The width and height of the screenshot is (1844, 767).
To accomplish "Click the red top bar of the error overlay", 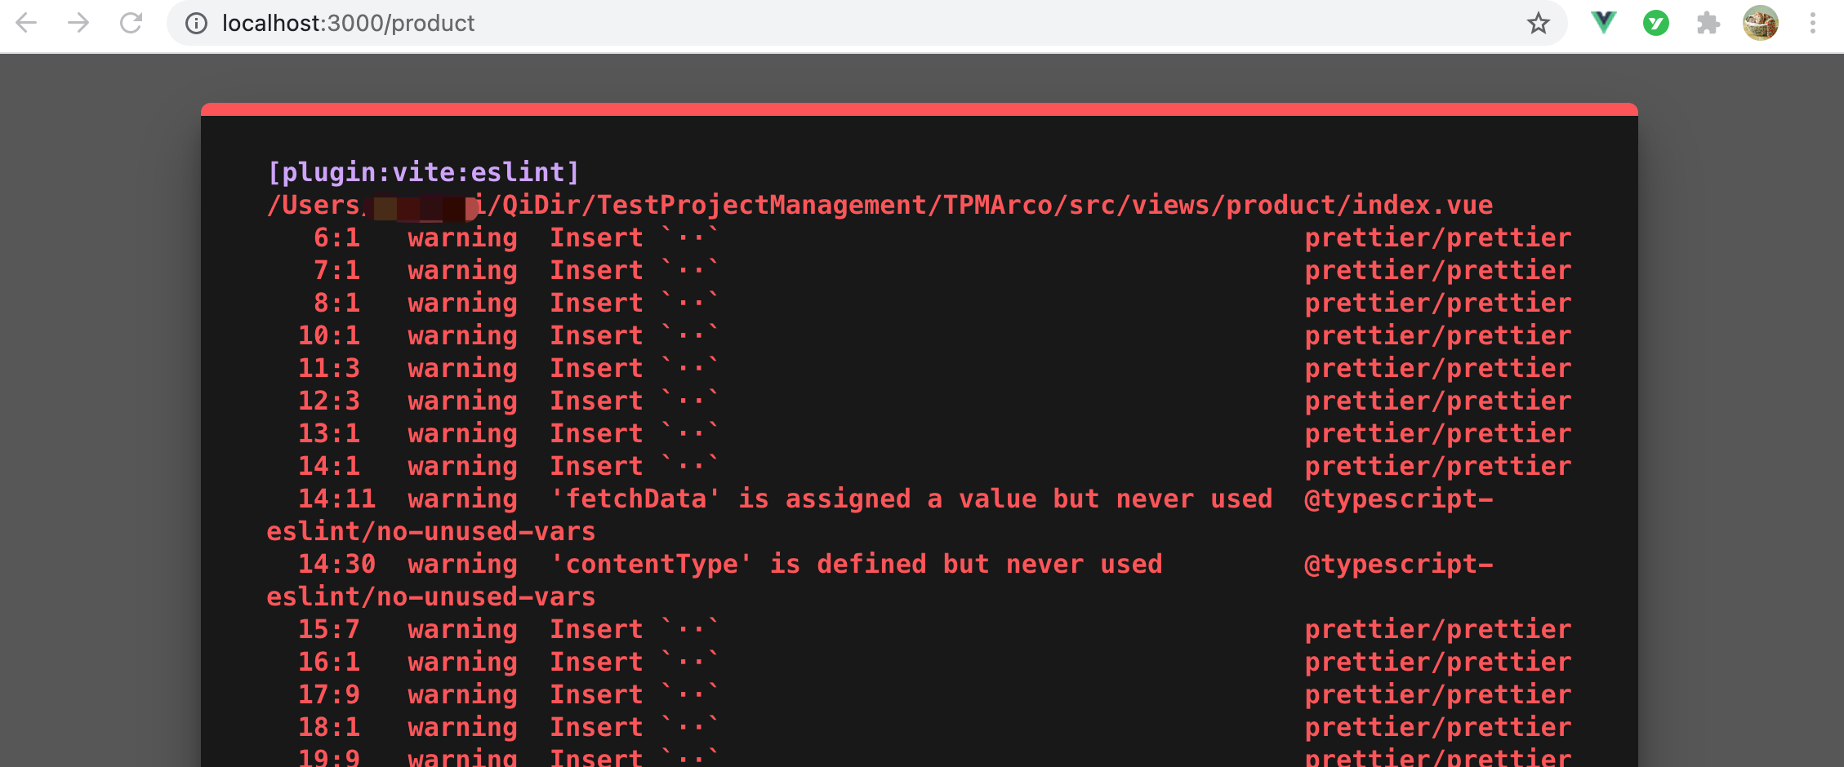I will tap(920, 109).
